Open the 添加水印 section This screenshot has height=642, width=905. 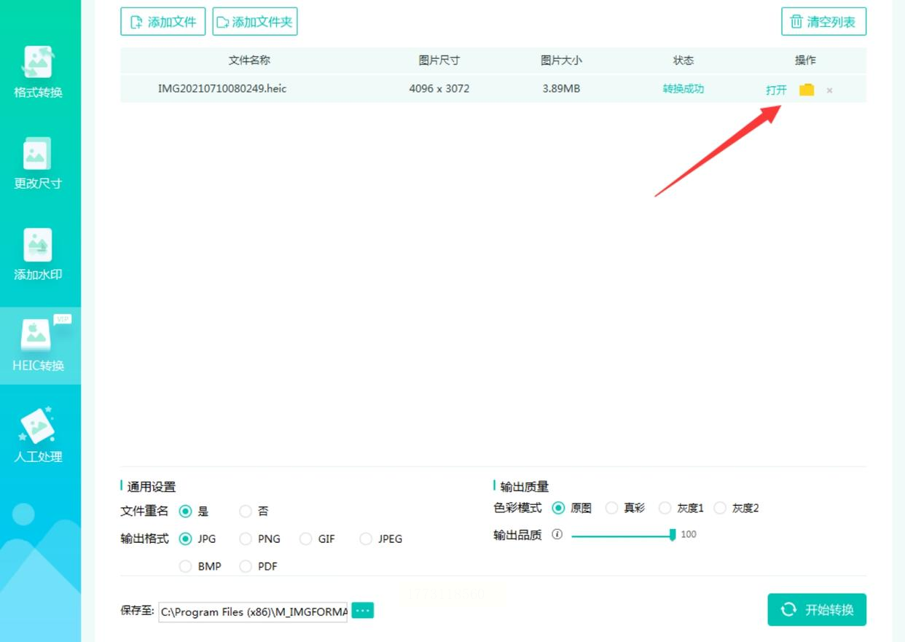click(38, 255)
